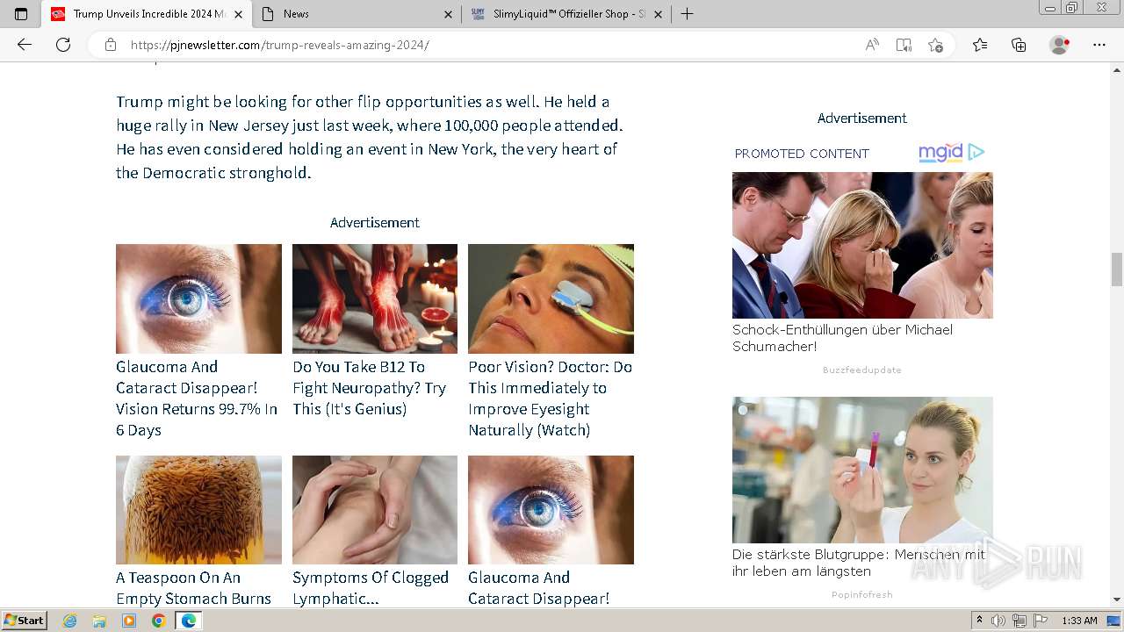Viewport: 1124px width, 632px height.
Task: Open the browser profile icon
Action: coord(1060,45)
